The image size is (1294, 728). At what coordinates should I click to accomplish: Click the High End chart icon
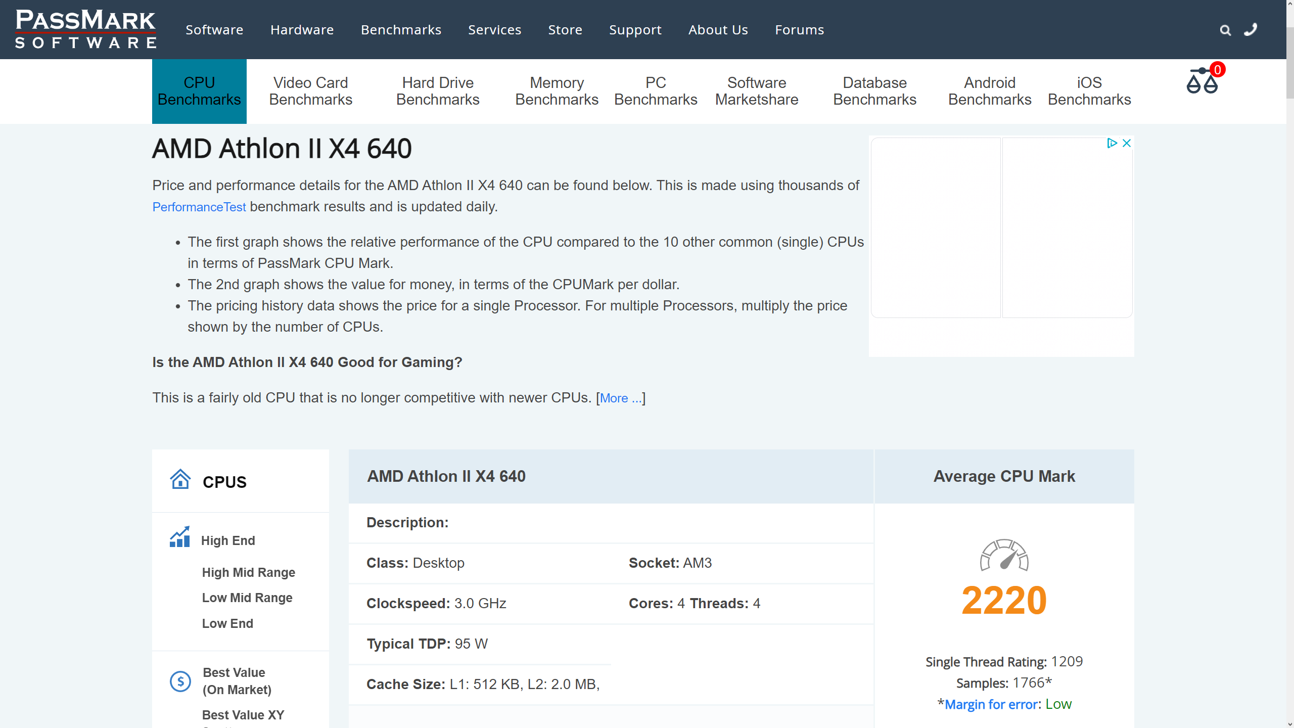click(179, 537)
